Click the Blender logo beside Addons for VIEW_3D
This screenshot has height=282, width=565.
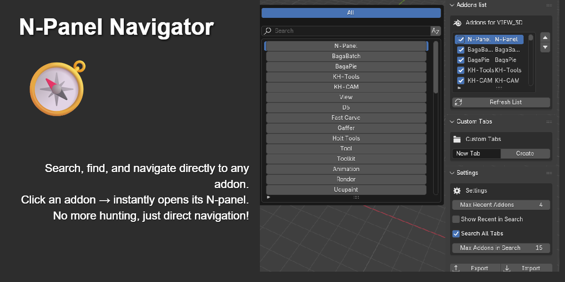(x=457, y=23)
